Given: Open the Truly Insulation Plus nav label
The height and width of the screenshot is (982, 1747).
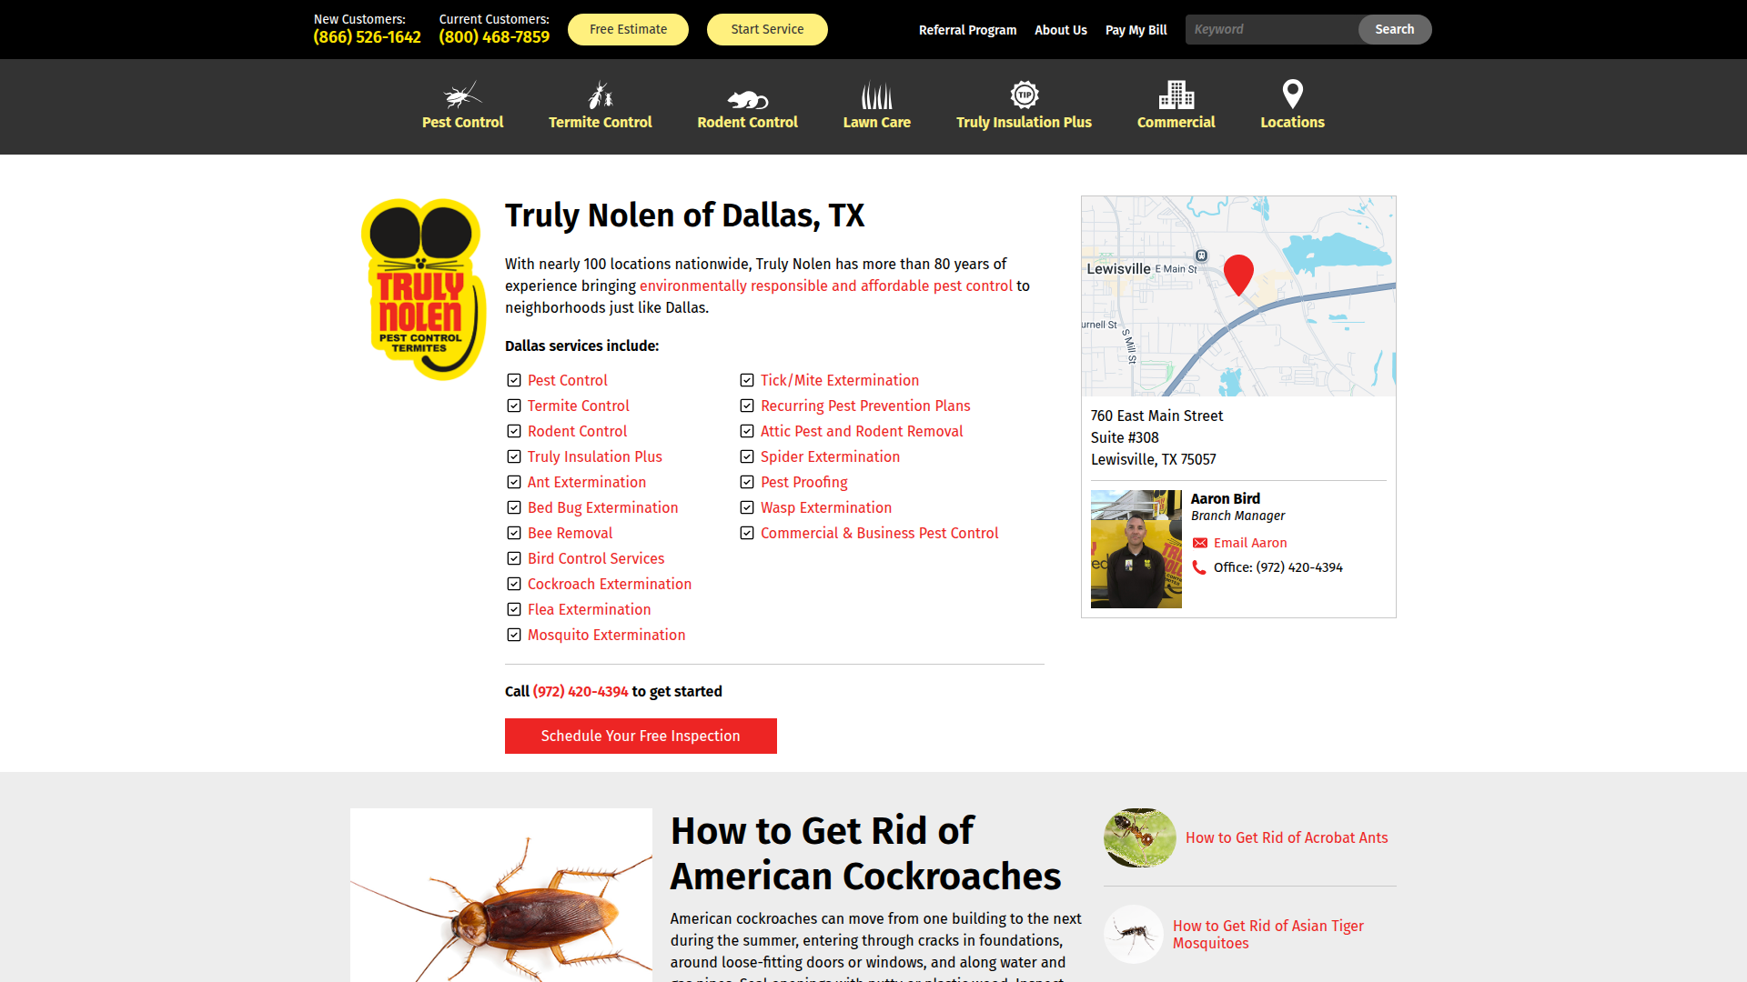Looking at the screenshot, I should click(1024, 122).
